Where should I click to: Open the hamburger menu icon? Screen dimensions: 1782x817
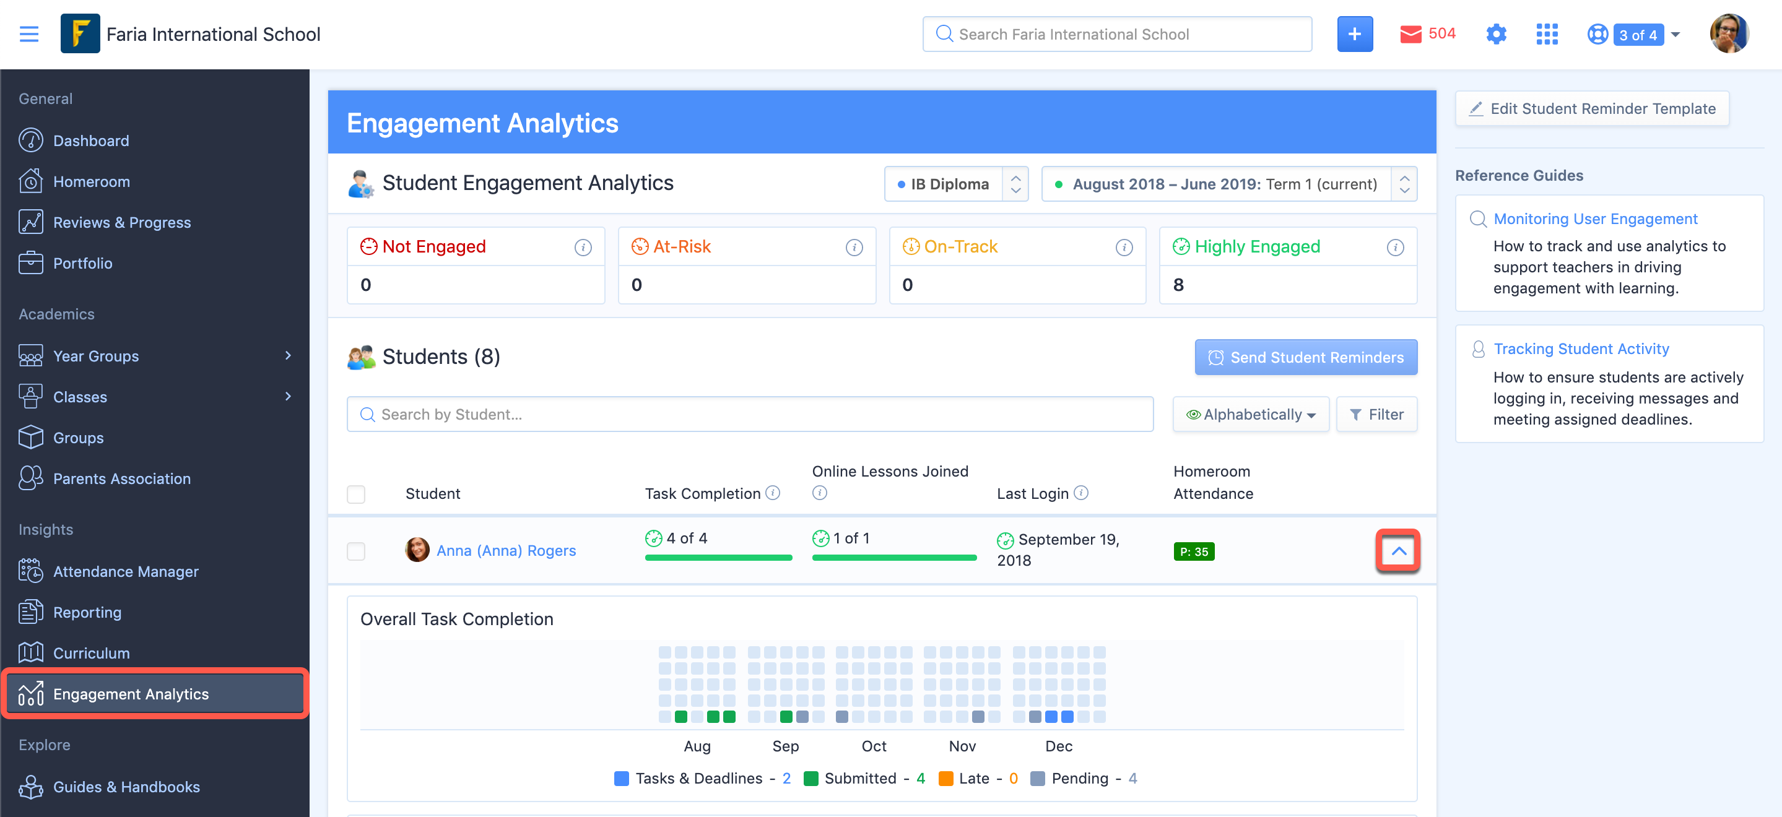(29, 34)
